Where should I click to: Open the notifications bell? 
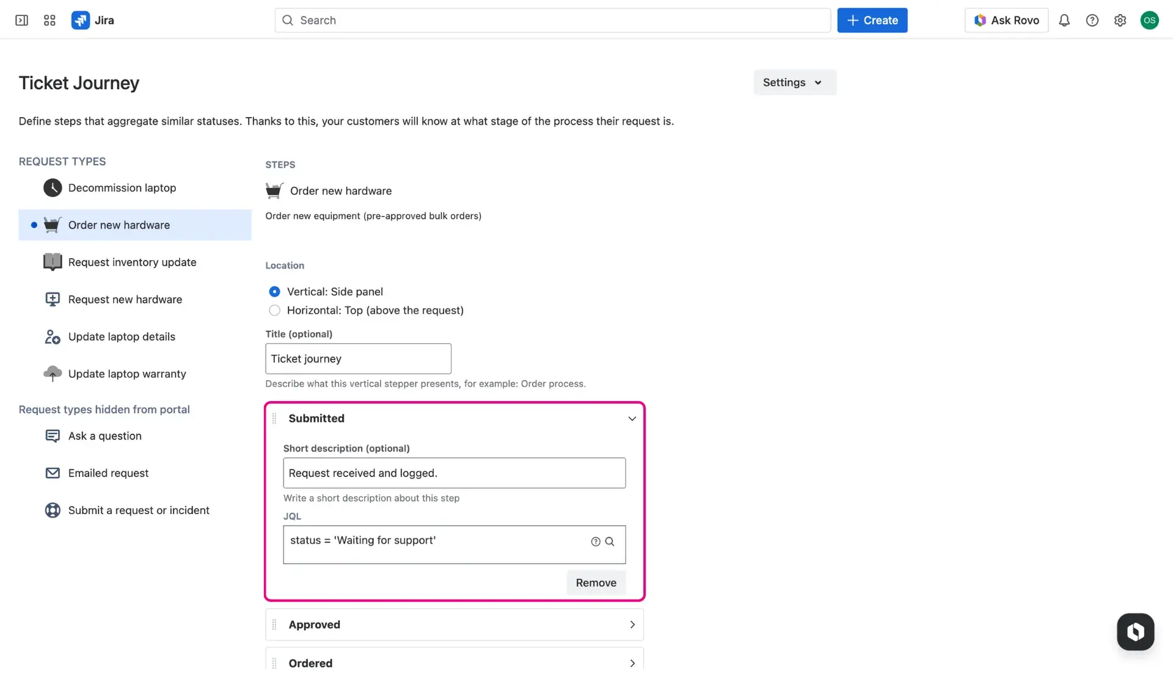click(1064, 20)
